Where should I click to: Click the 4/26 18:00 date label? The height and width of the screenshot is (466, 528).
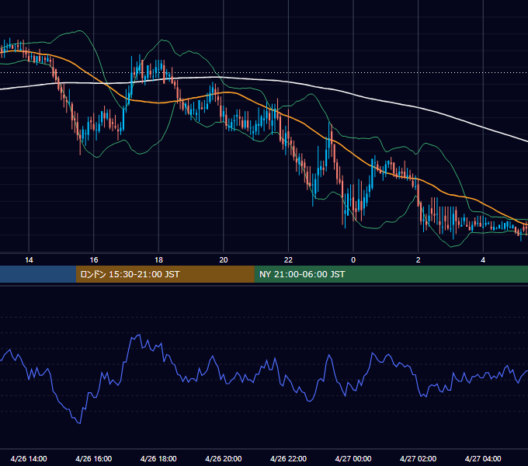click(x=158, y=458)
